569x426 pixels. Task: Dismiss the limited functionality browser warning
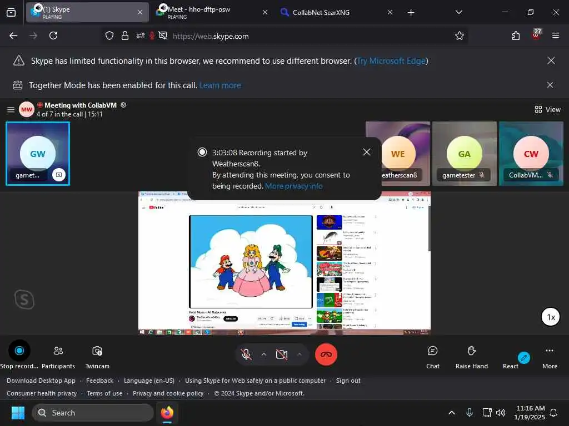tap(551, 60)
